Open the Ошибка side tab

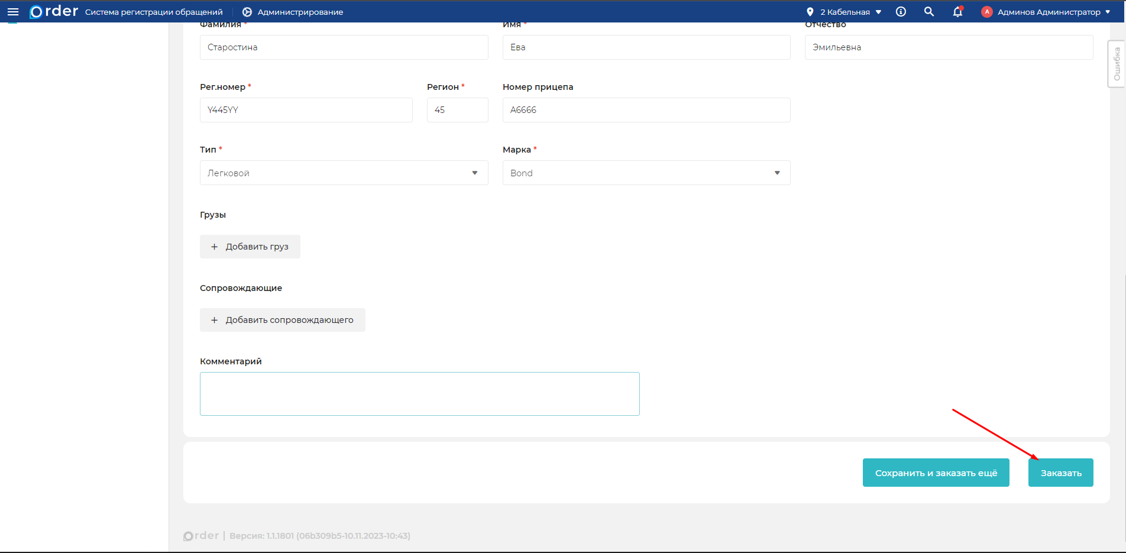click(x=1117, y=64)
